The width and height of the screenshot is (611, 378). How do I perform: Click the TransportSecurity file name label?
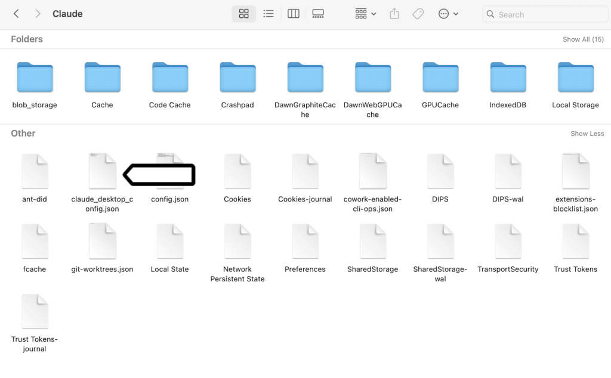point(508,269)
